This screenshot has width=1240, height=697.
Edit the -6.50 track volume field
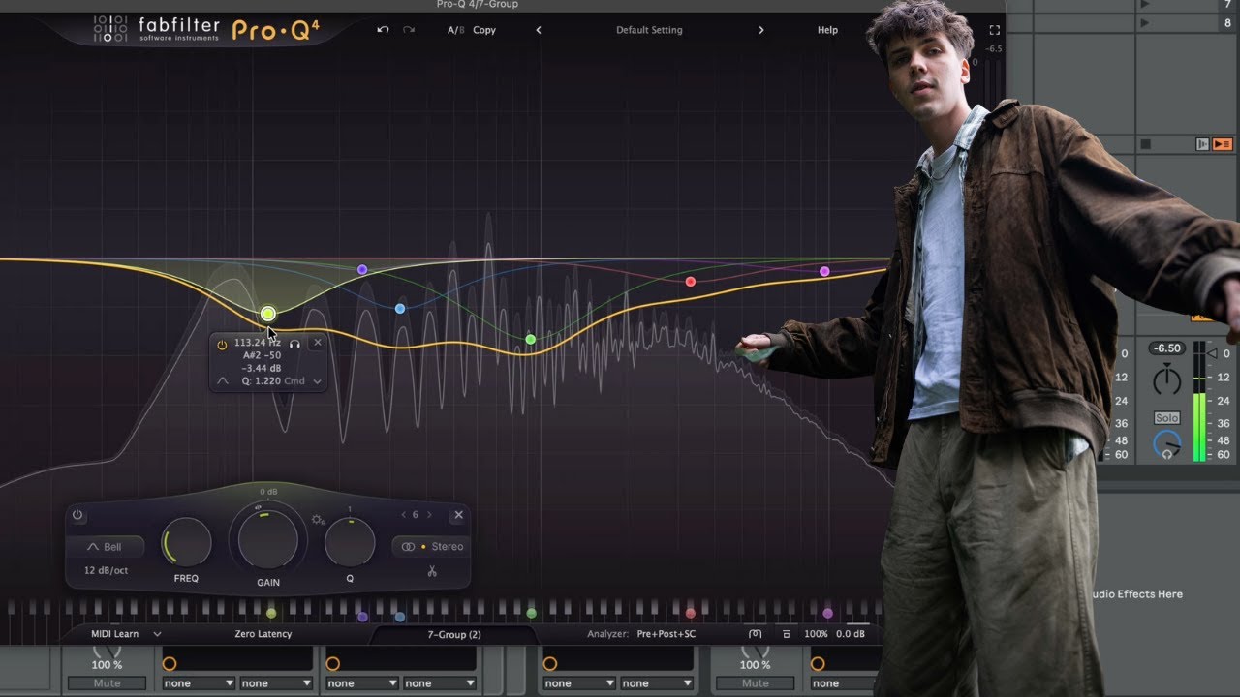coord(1167,348)
